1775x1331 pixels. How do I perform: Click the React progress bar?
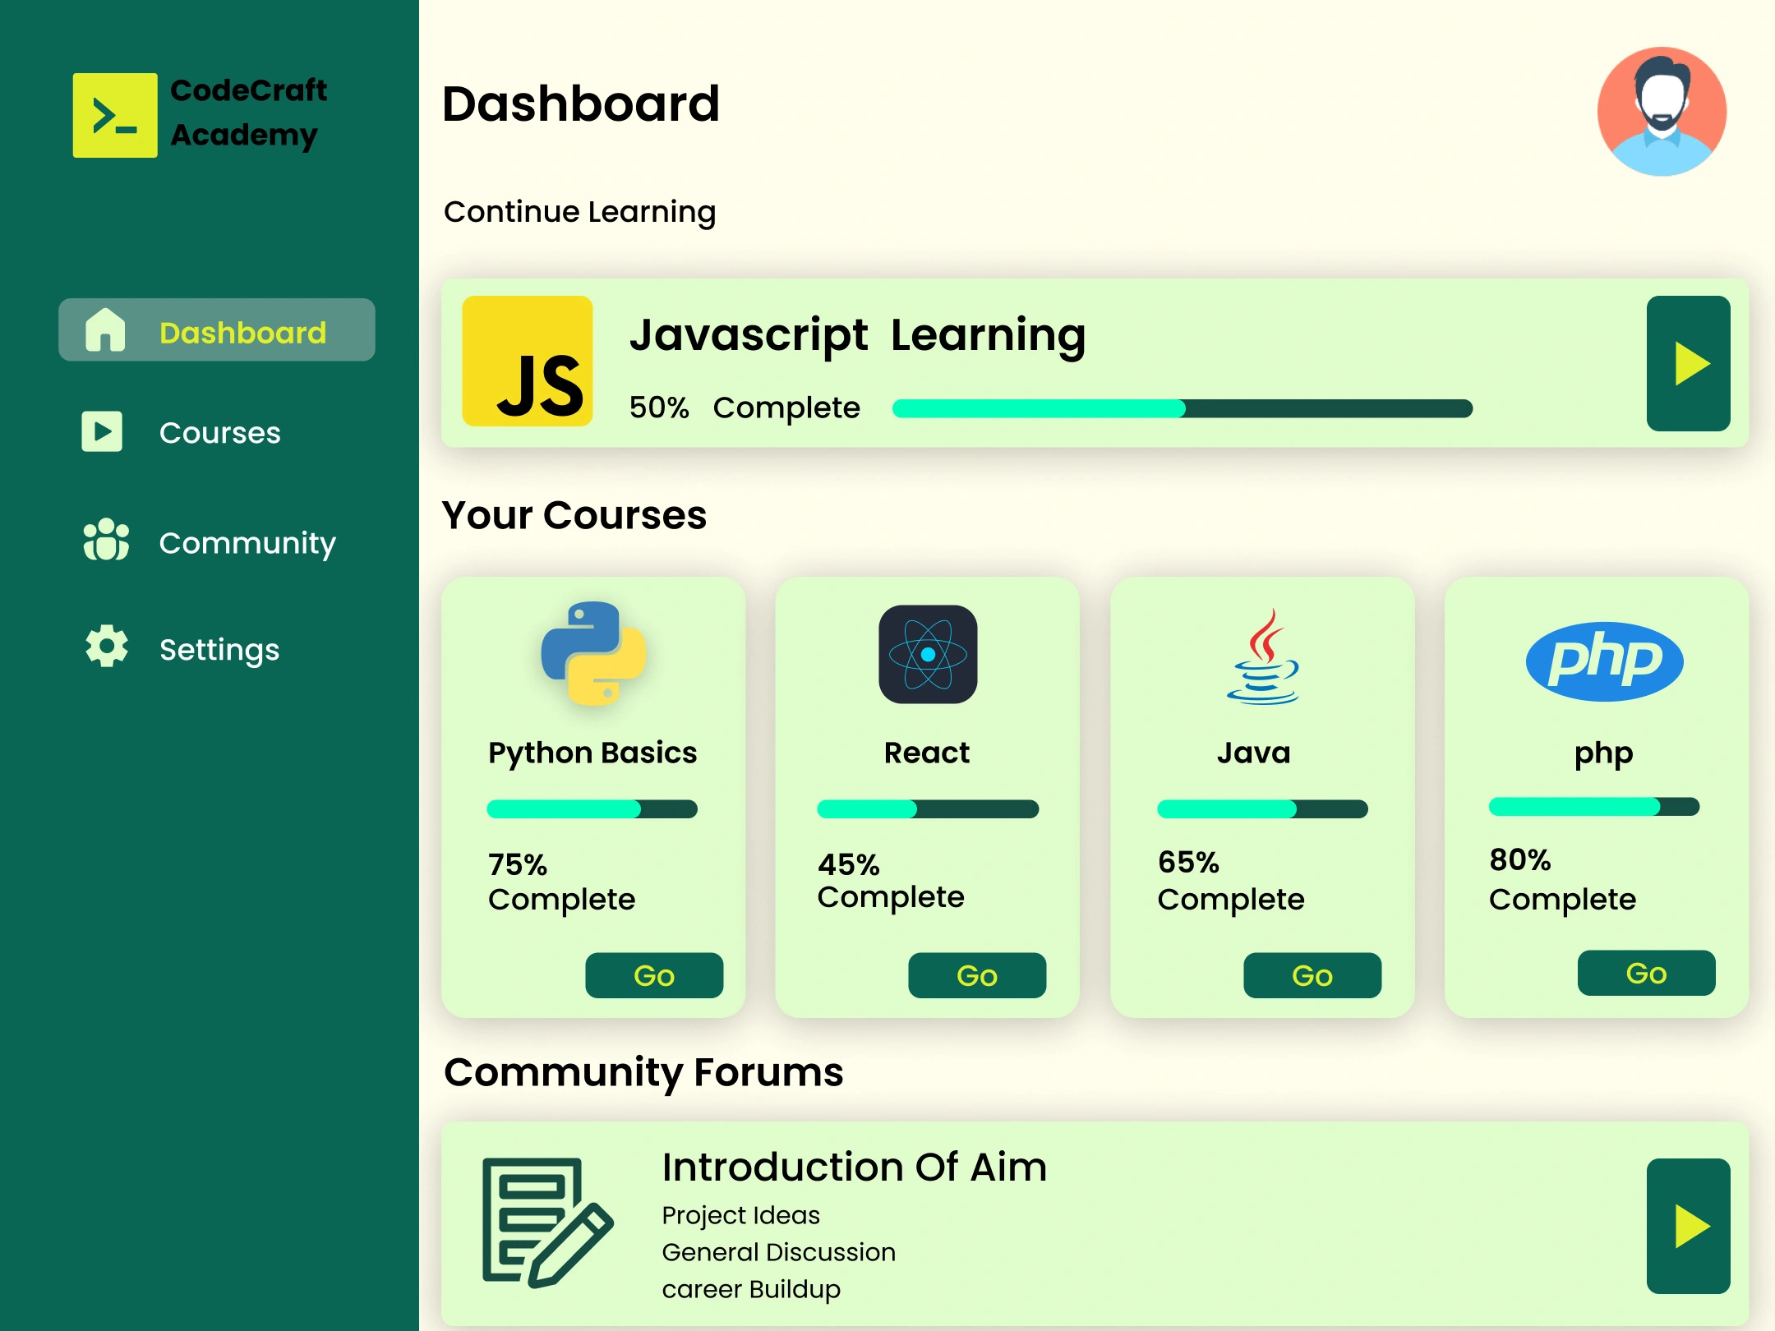pyautogui.click(x=928, y=809)
